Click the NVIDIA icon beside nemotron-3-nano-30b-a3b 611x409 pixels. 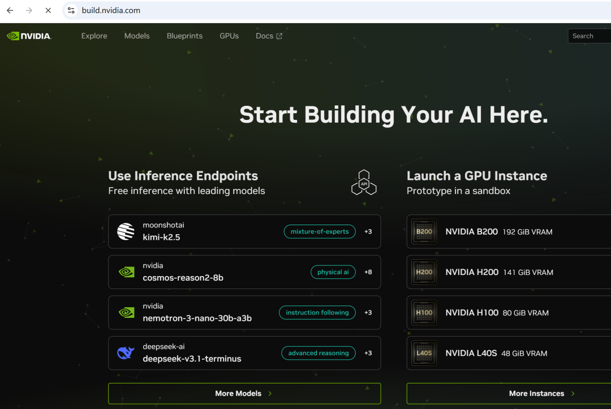coord(126,312)
